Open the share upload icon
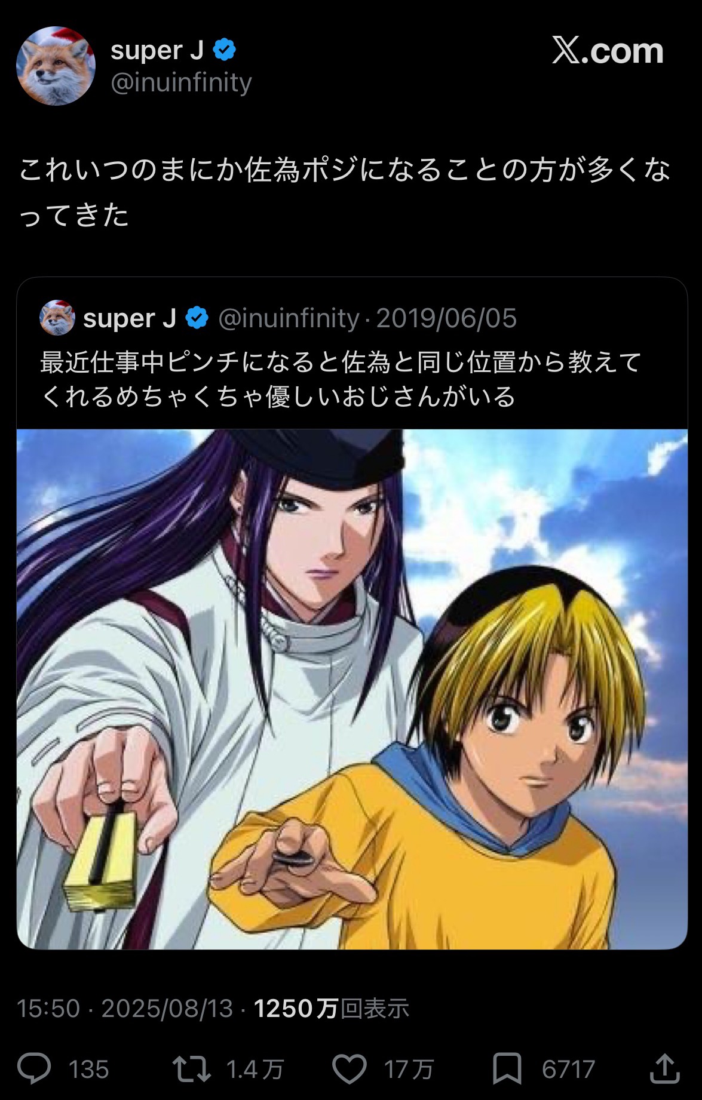The image size is (702, 1100). coord(664,1069)
